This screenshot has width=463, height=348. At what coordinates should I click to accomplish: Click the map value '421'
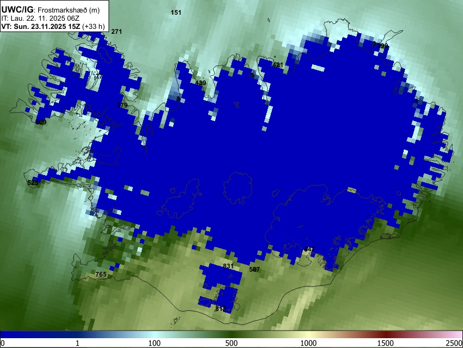pos(278,65)
